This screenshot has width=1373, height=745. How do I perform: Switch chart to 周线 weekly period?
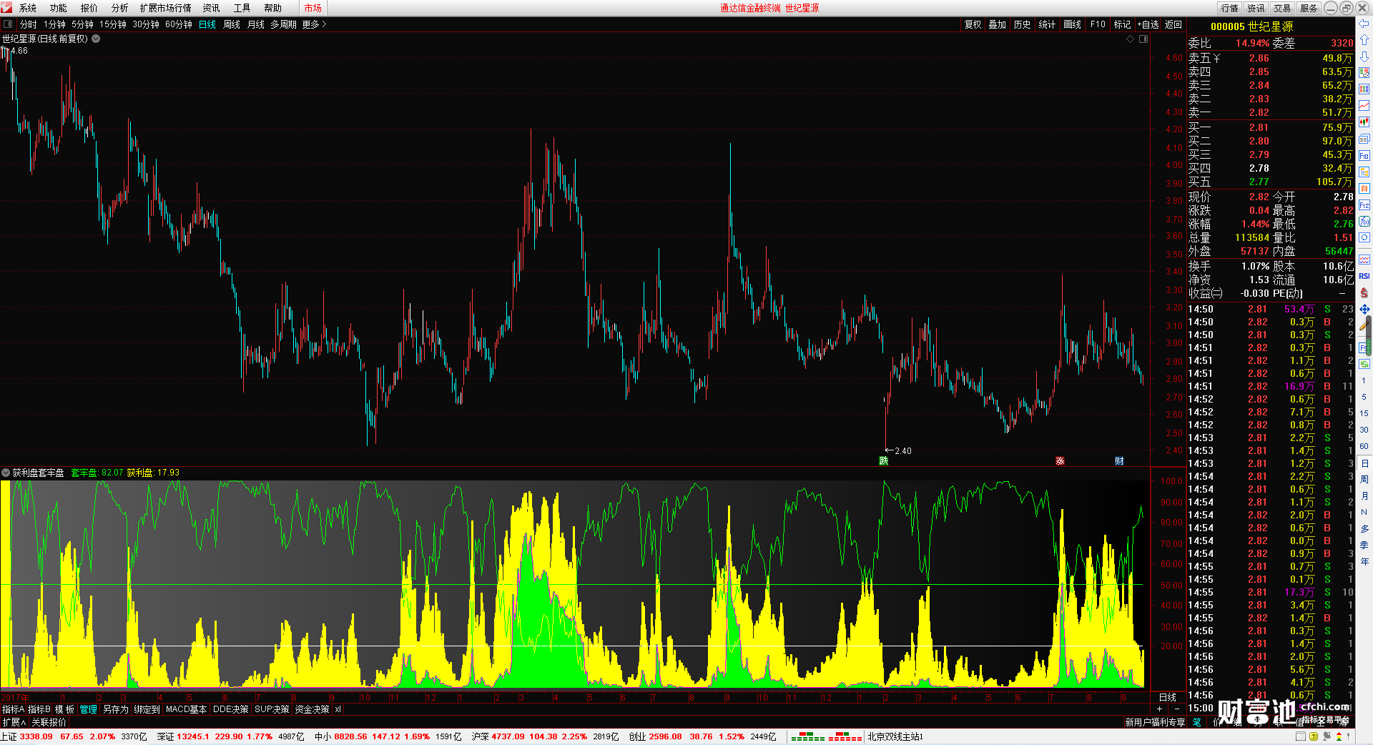(x=232, y=24)
